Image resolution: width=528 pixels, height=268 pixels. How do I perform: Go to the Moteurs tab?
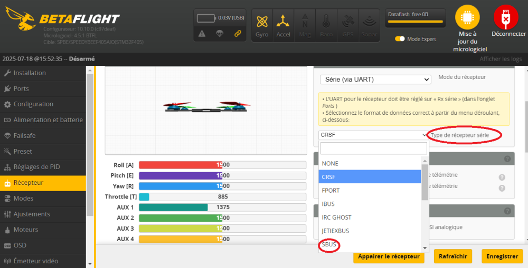coord(26,230)
